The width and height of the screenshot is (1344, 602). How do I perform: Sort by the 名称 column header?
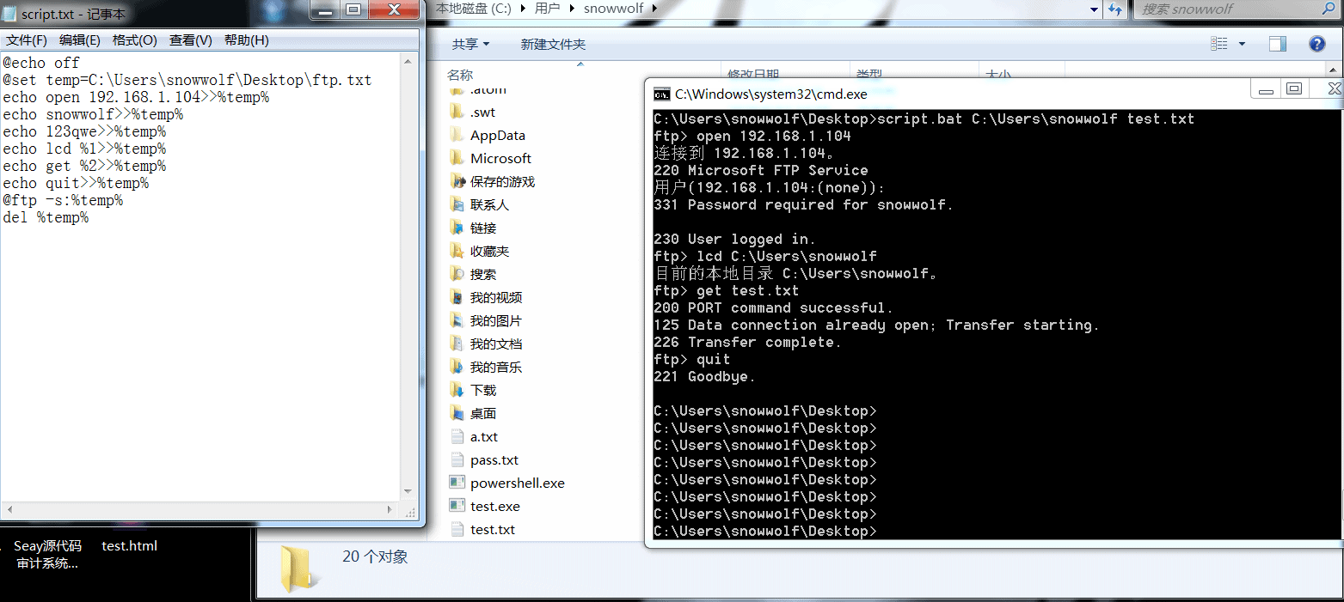tap(460, 75)
